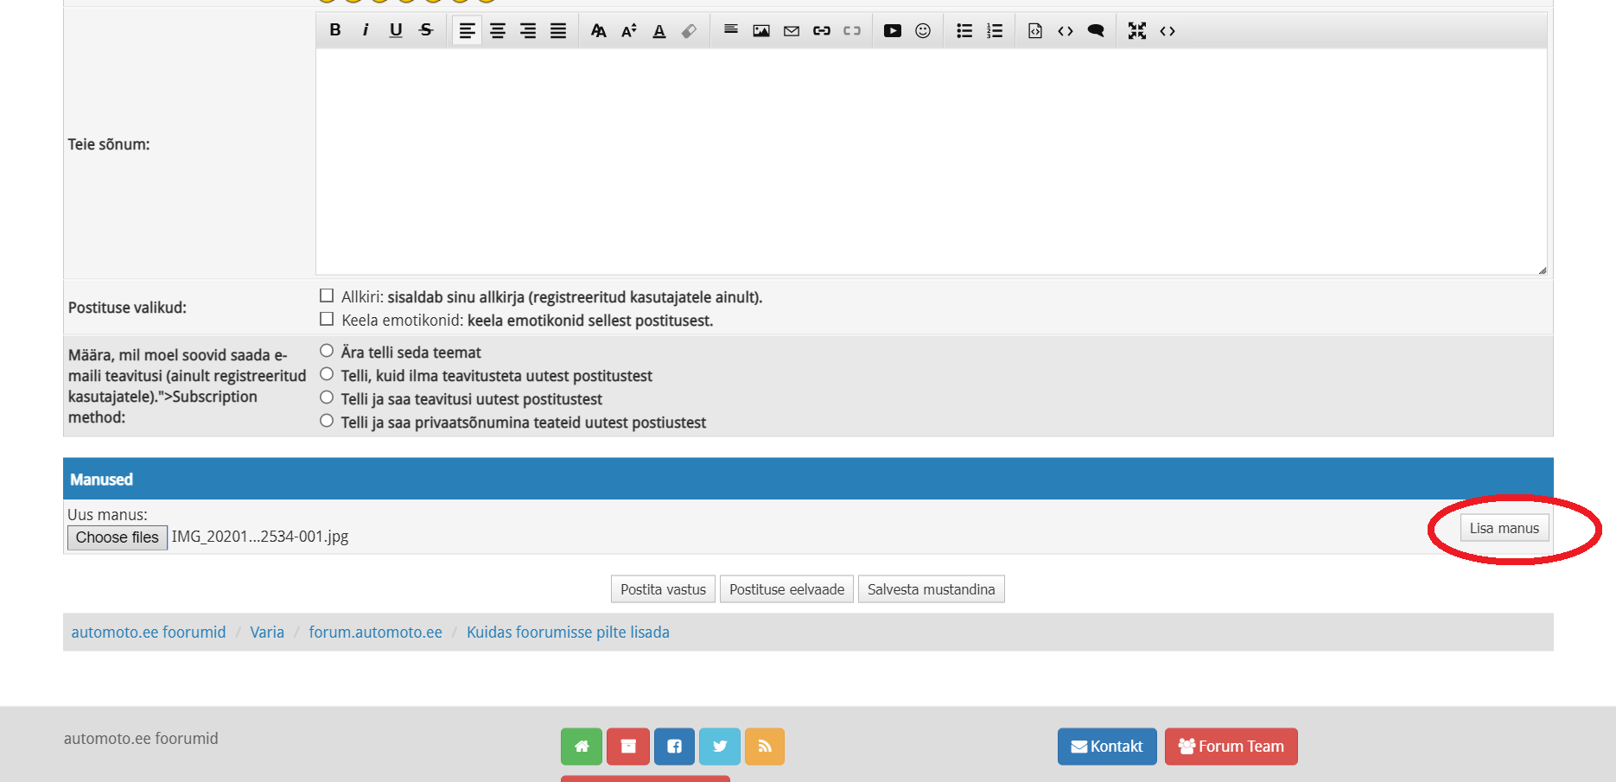Viewport: 1616px width, 782px height.
Task: Enable the Allkiri signature checkbox
Action: pyautogui.click(x=327, y=296)
